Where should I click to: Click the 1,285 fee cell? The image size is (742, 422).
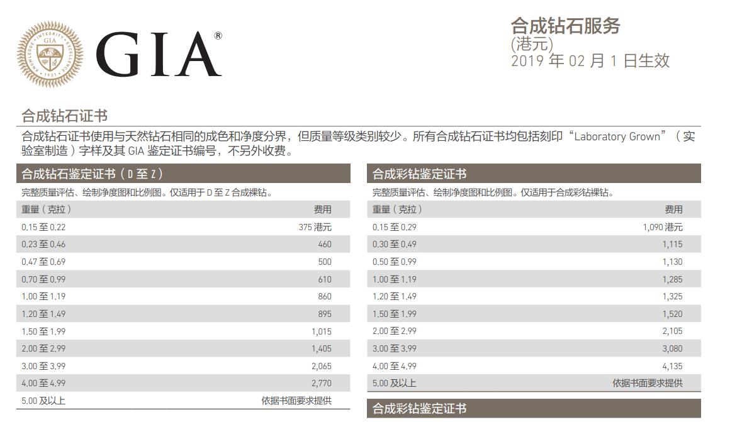tap(672, 279)
